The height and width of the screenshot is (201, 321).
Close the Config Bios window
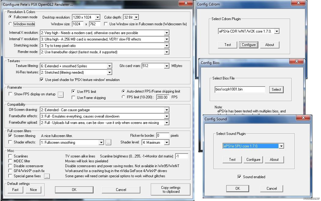coord(297,61)
